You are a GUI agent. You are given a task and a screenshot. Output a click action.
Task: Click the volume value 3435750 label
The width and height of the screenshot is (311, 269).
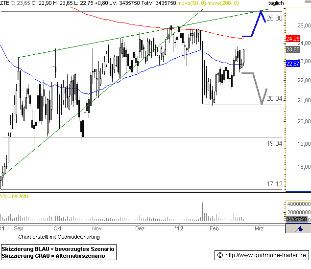click(x=296, y=219)
